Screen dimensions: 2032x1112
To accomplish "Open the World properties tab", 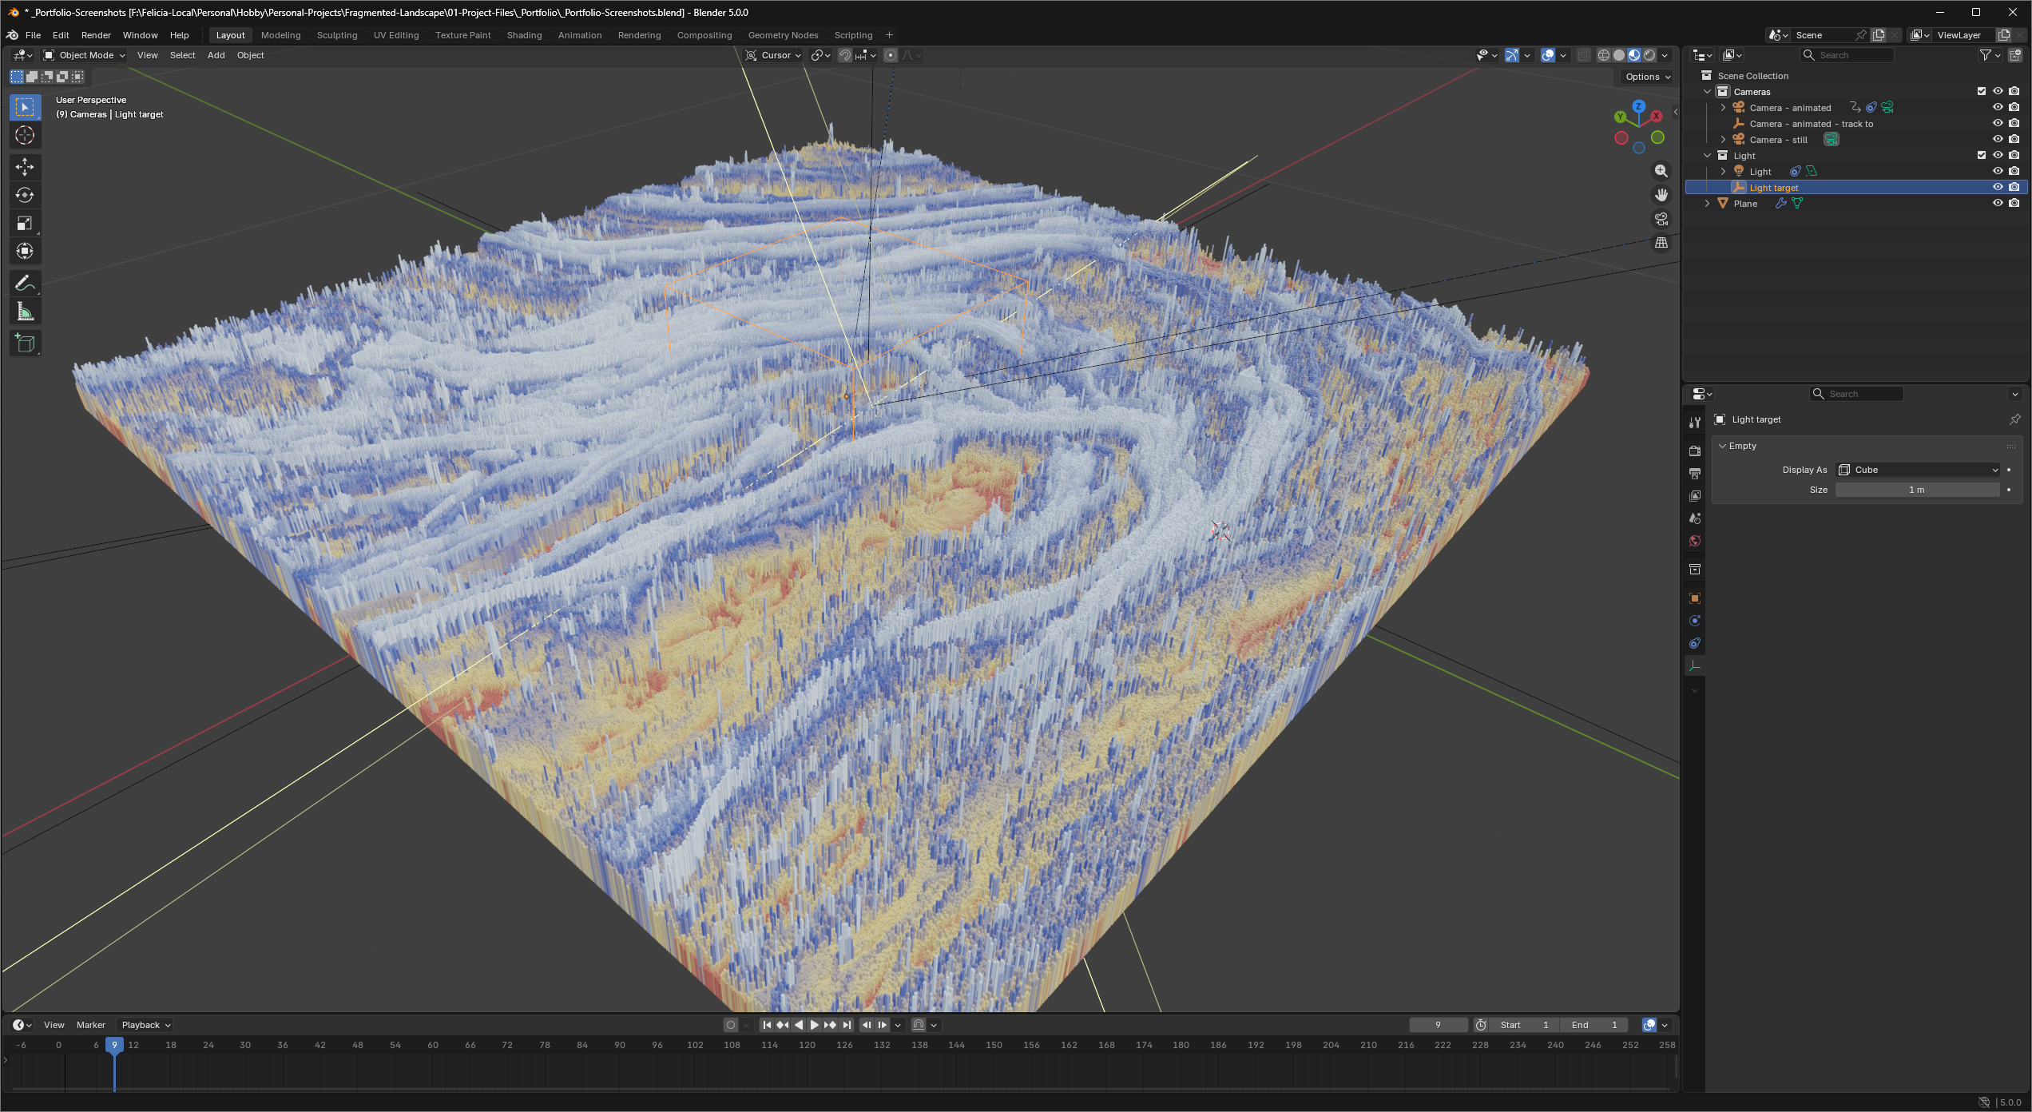I will coord(1695,541).
